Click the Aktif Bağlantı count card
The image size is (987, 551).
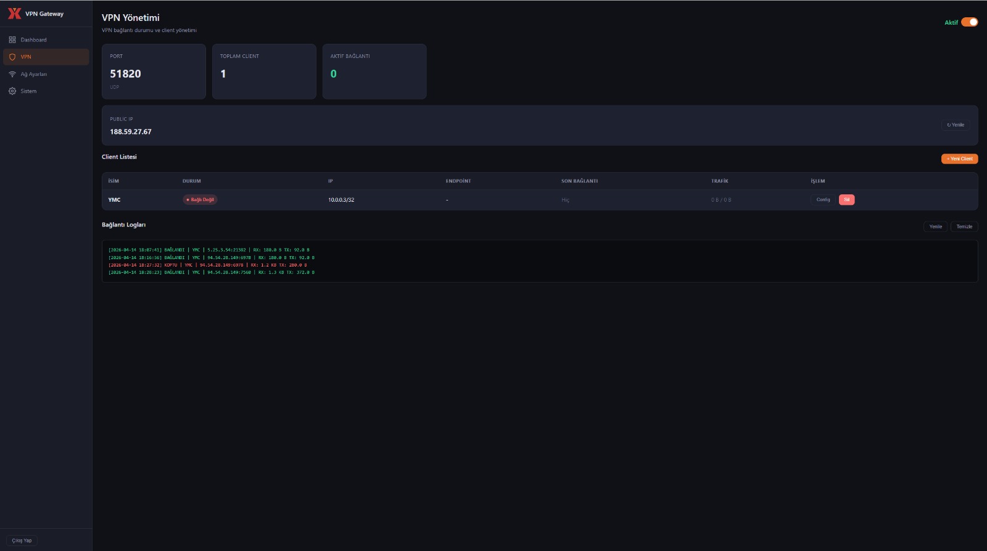(374, 72)
